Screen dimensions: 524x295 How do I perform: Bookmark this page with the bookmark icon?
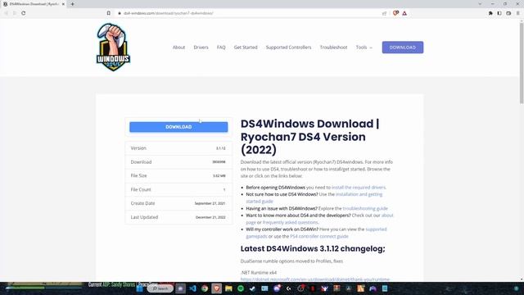(x=109, y=13)
